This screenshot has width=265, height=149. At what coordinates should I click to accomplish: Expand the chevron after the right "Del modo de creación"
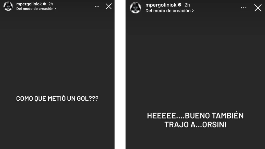click(x=193, y=11)
